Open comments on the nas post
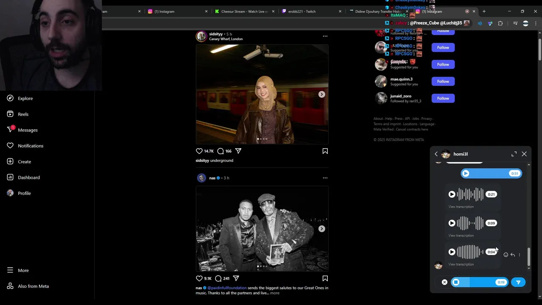The height and width of the screenshot is (305, 542). (218, 279)
